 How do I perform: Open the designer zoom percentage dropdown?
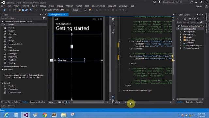[x=57, y=102]
